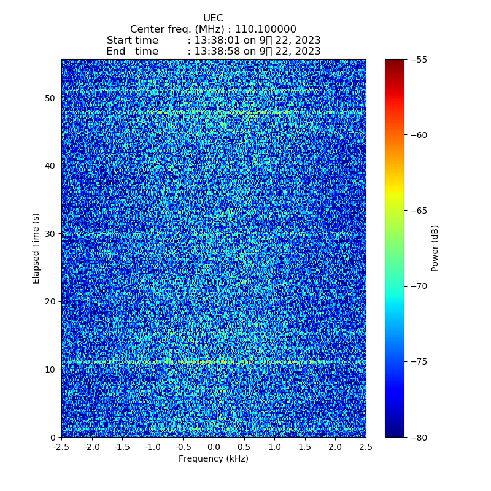Screen dimensions: 491x491
Task: Click the dark red top of colorbar
Action: click(395, 62)
